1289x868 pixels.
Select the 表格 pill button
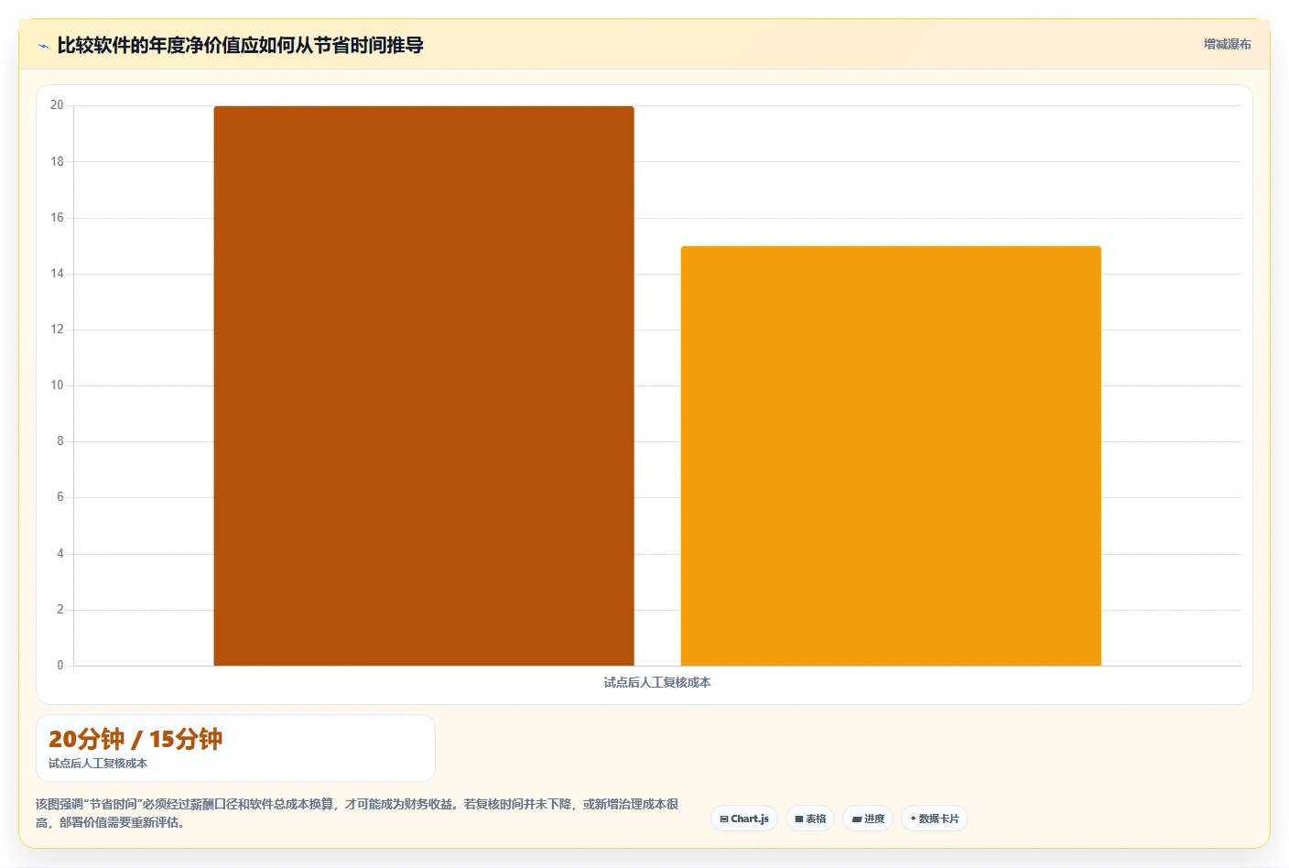pyautogui.click(x=810, y=819)
